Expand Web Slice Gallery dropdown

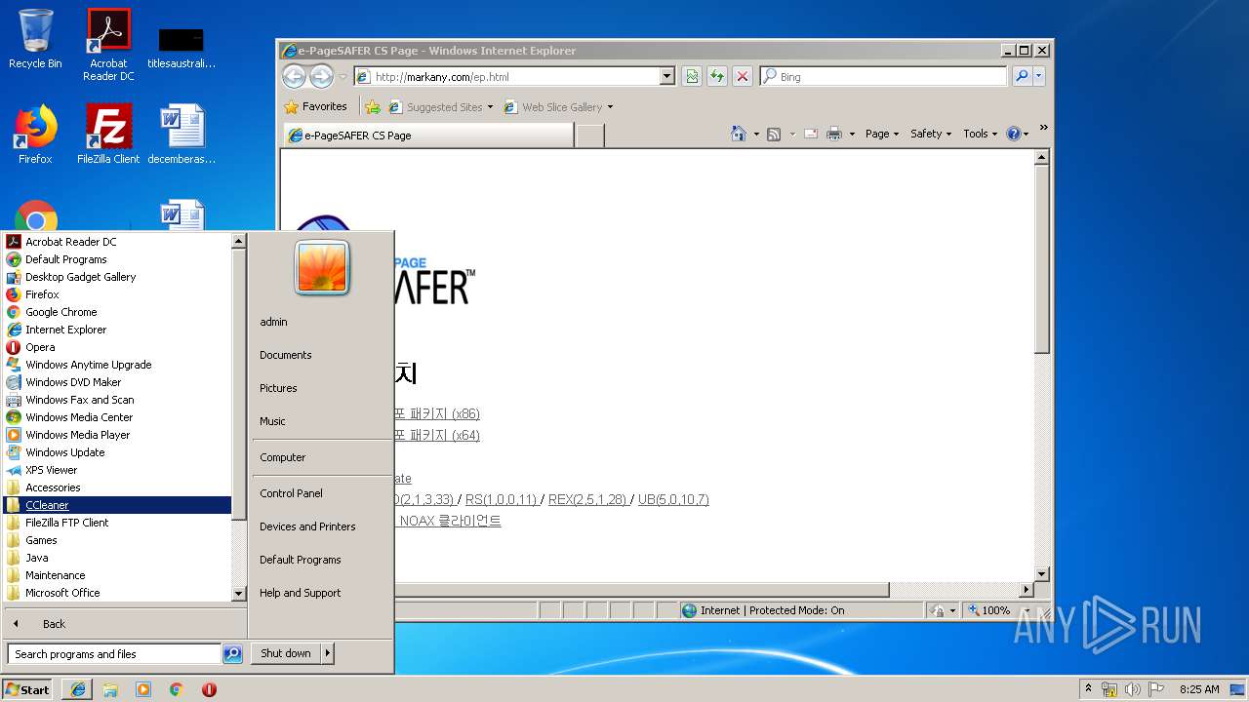click(610, 107)
